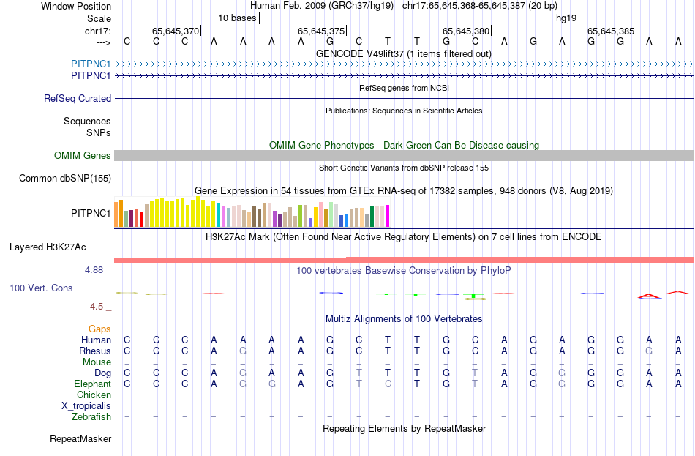Click the 65,645,385 position marker
The width and height of the screenshot is (695, 456).
click(611, 31)
